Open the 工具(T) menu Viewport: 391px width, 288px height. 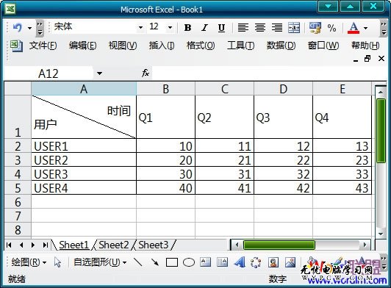pos(240,46)
